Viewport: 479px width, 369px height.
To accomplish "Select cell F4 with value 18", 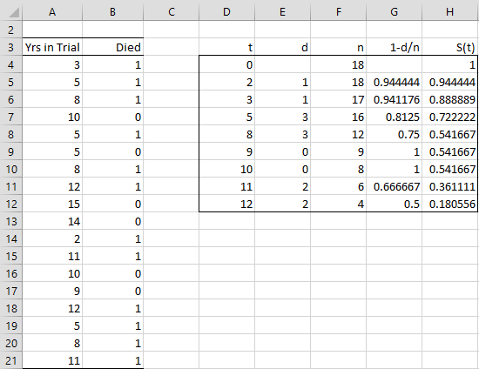I will tap(338, 64).
